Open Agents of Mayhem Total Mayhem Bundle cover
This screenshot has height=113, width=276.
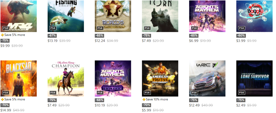point(113,78)
